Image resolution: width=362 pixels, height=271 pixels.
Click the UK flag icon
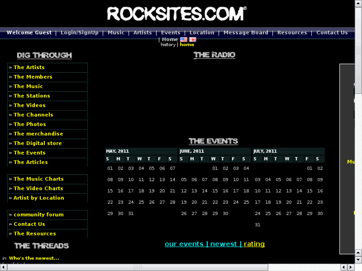pyautogui.click(x=193, y=39)
